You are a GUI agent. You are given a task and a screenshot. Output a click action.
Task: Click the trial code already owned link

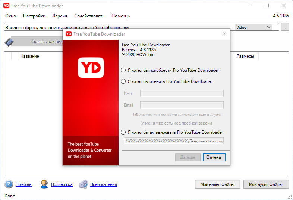coord(177,123)
